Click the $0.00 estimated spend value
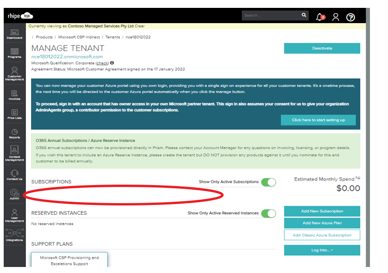The width and height of the screenshot is (388, 273). pyautogui.click(x=348, y=188)
